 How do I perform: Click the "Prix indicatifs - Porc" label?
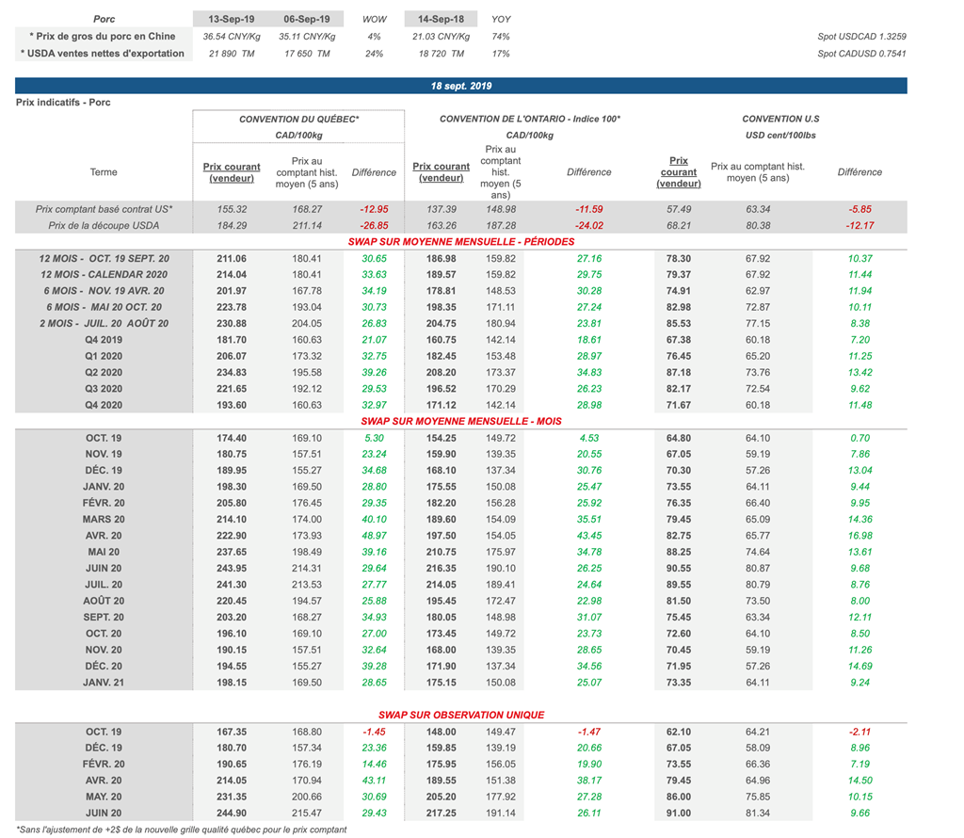point(63,102)
